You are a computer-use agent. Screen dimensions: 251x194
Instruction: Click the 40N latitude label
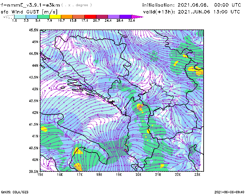[35, 160]
